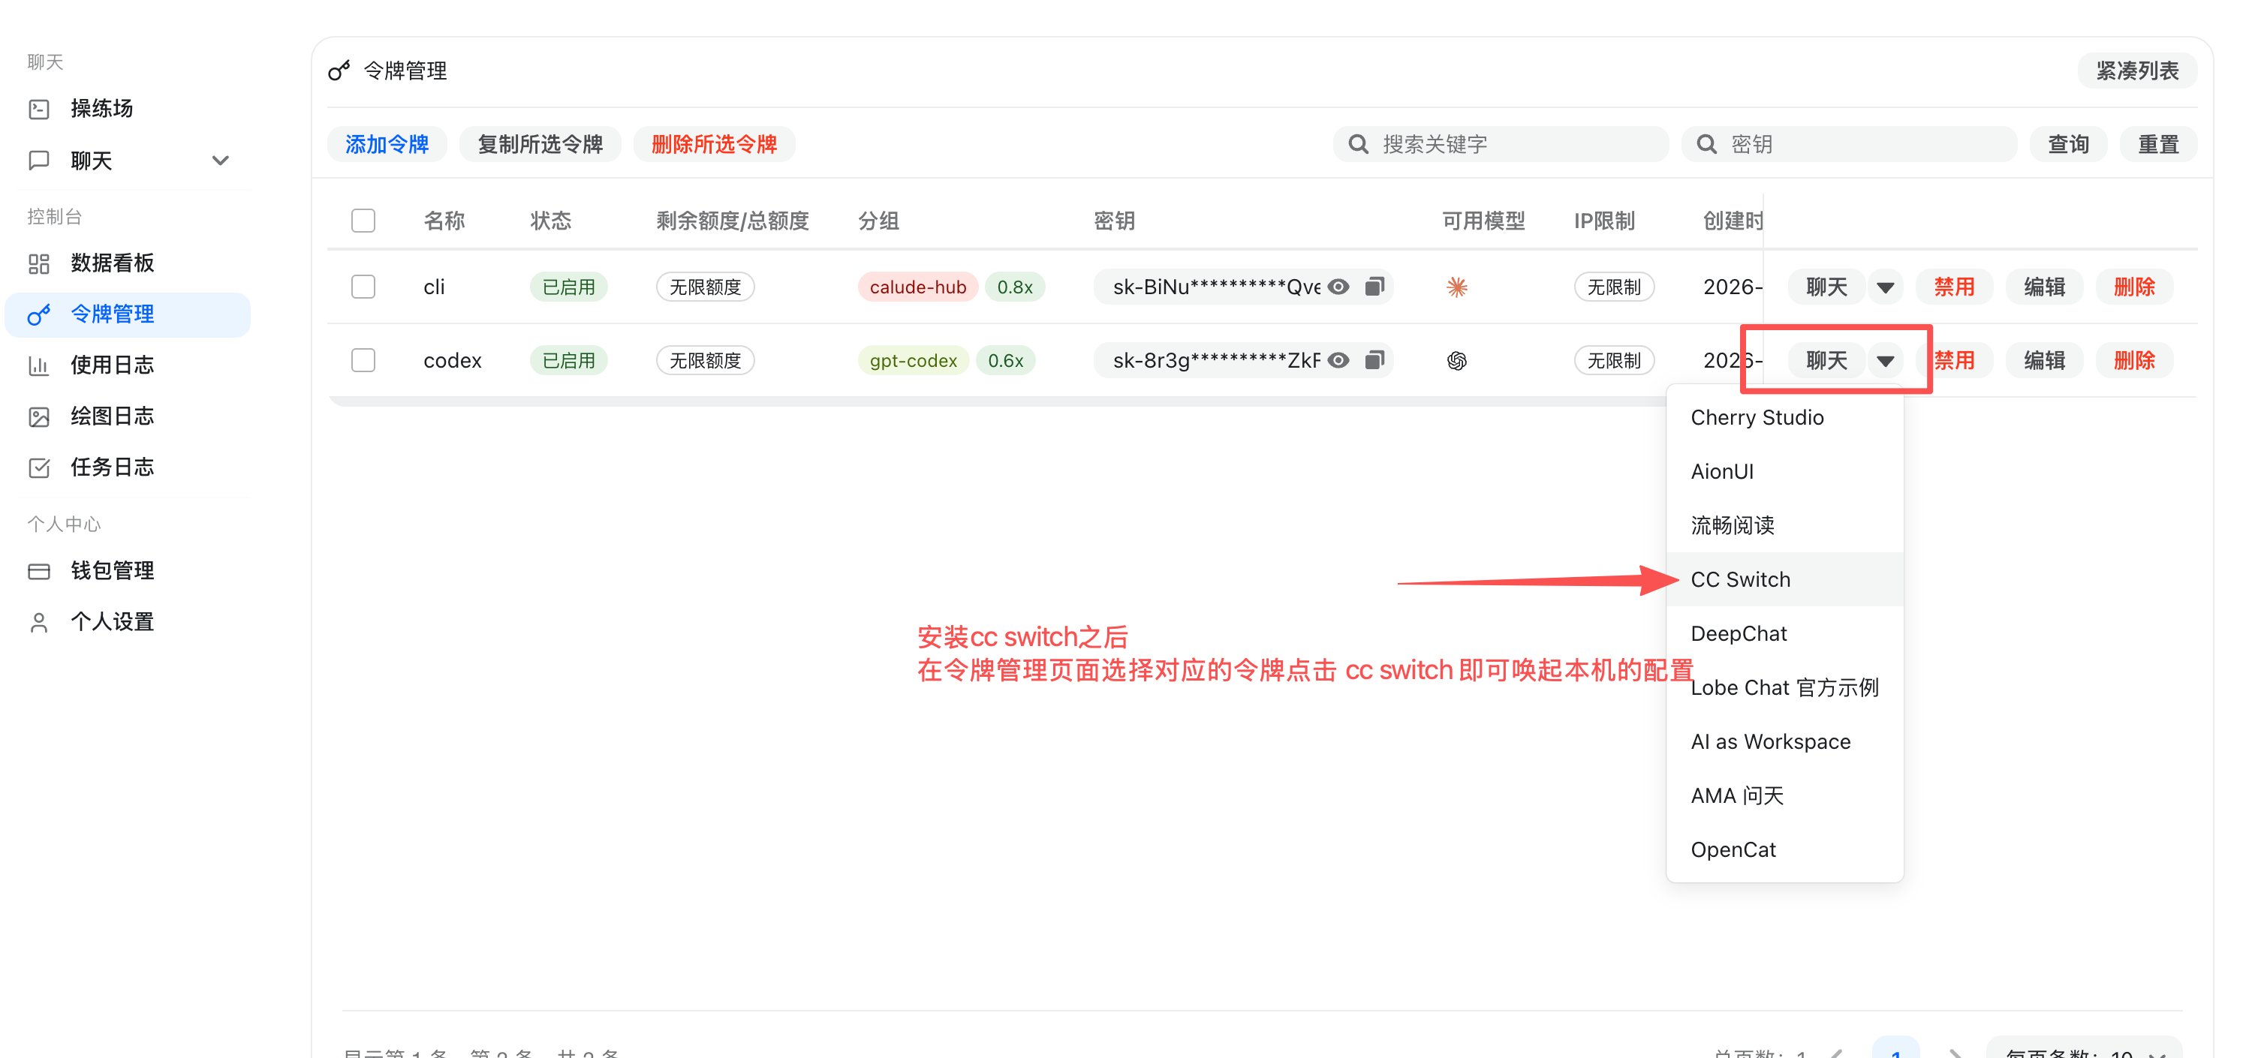Viewport: 2255px width, 1058px height.
Task: Click 无限额度 badge in codex row
Action: pos(705,360)
